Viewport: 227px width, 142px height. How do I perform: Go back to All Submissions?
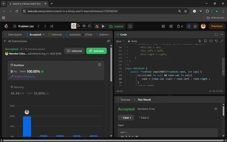click(x=15, y=41)
